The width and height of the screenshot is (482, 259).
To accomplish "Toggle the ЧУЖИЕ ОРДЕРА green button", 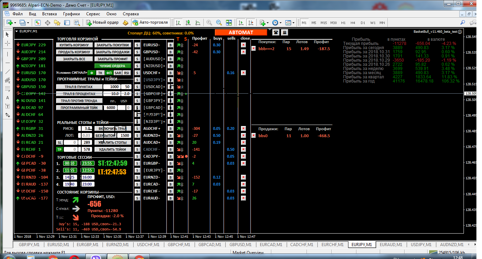I will point(112,66).
